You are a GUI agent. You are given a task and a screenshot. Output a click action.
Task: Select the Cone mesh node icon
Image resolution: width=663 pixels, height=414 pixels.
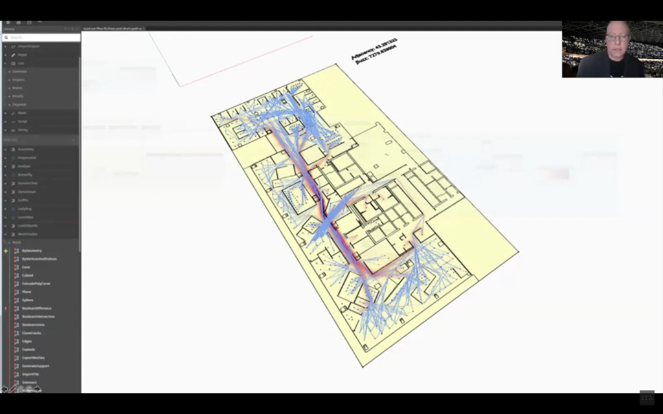pos(16,267)
